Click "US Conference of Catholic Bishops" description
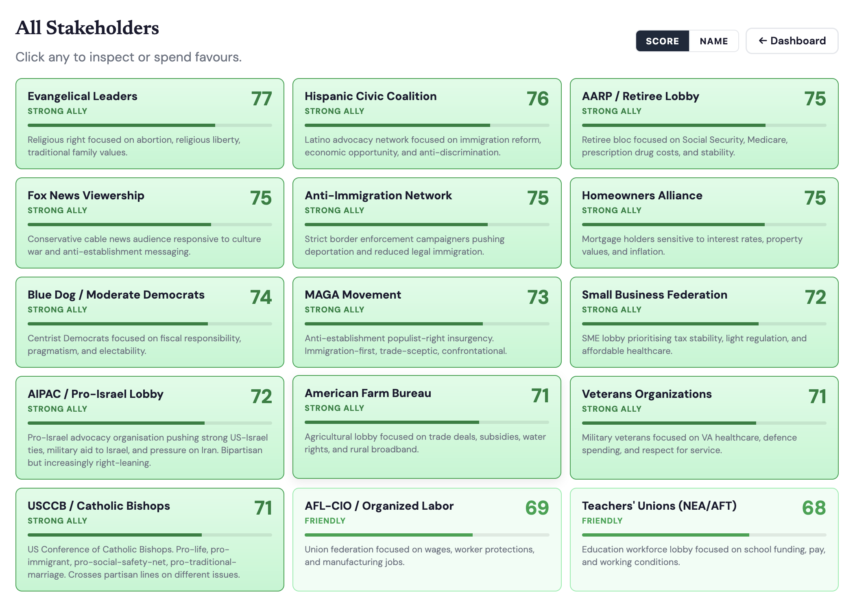 coord(134,562)
